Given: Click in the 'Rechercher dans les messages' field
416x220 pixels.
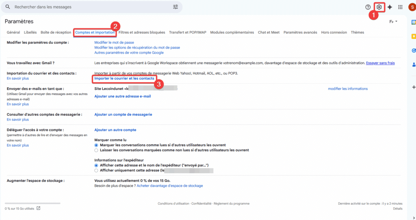Looking at the screenshot, I should tap(89, 7).
